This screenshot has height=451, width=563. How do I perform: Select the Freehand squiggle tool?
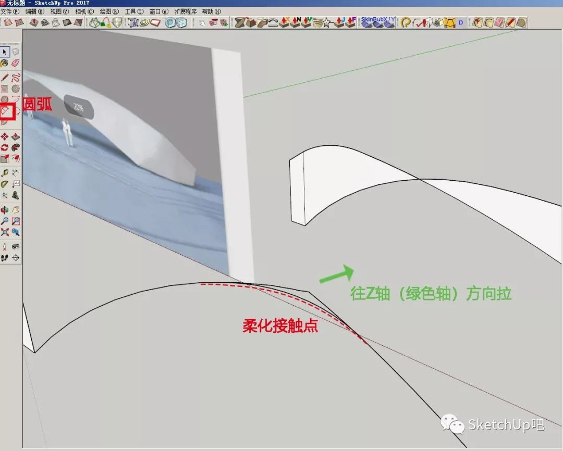pos(16,78)
